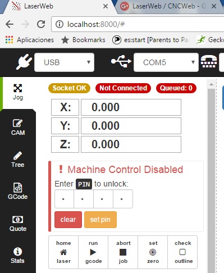Open the USB connection type dropdown
Viewport: 224px width, 273px height.
64,62
